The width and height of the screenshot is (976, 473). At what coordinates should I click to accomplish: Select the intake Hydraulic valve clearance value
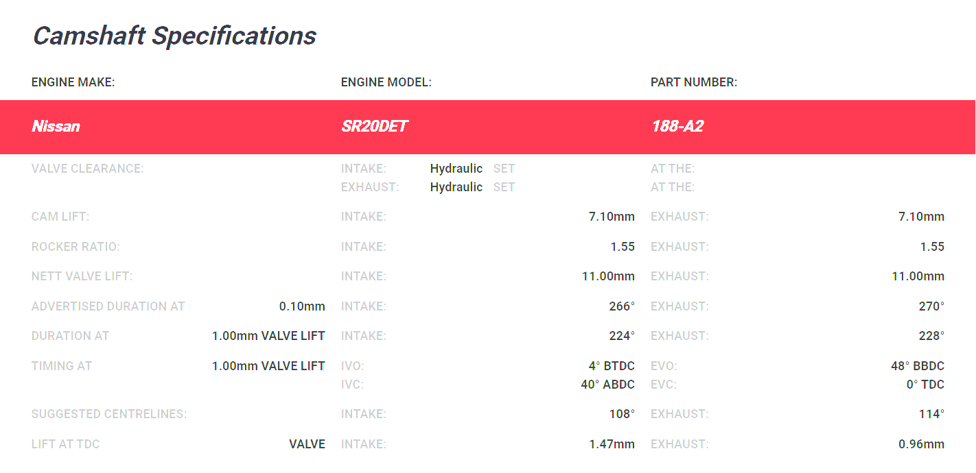pos(456,169)
